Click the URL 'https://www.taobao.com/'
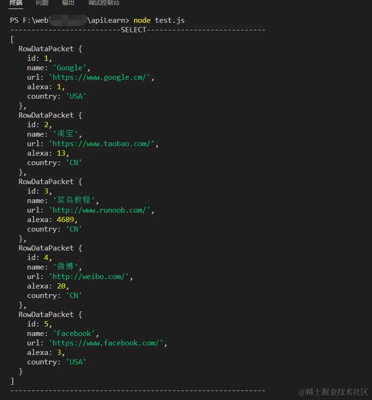Viewport: 372px width, 400px height. coord(101,144)
